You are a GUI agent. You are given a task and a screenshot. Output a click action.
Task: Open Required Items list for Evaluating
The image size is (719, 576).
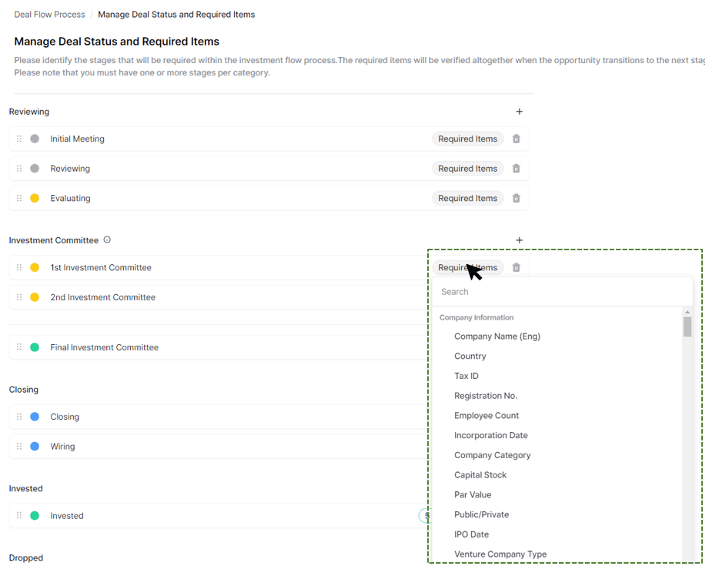[468, 198]
